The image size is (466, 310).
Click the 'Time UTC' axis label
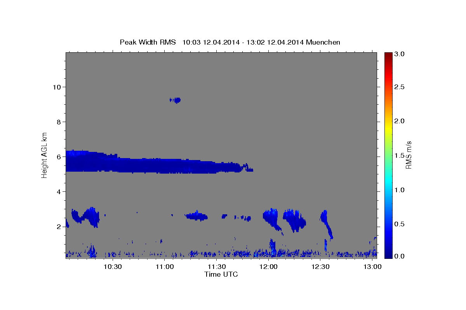(221, 274)
